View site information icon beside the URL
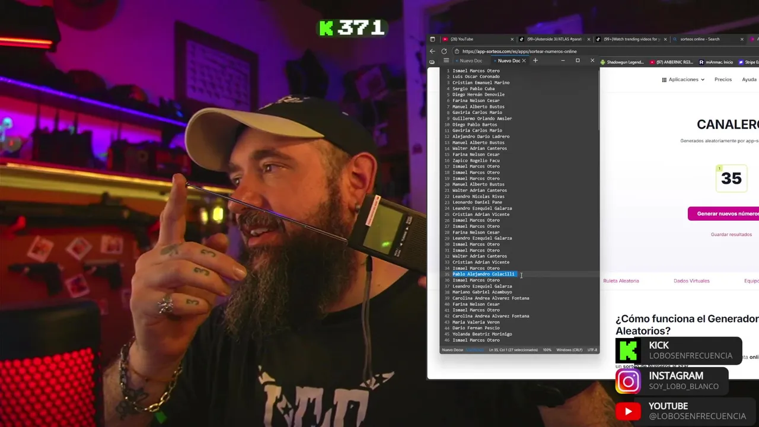The image size is (759, 427). point(456,52)
